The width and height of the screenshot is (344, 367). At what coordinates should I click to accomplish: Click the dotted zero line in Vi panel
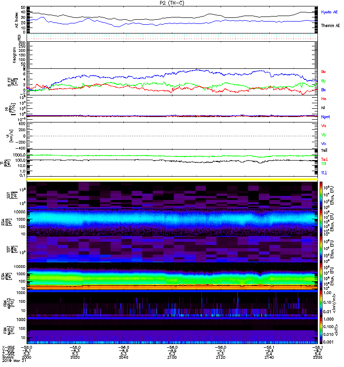coord(172,136)
